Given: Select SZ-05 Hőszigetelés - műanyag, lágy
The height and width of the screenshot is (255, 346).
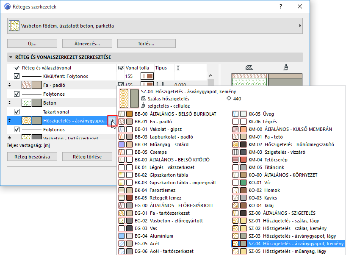Looking at the screenshot, I should pyautogui.click(x=289, y=251).
